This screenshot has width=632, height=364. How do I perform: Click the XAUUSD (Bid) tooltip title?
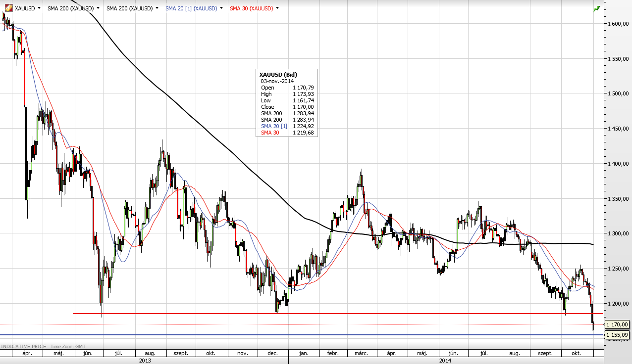pos(278,74)
